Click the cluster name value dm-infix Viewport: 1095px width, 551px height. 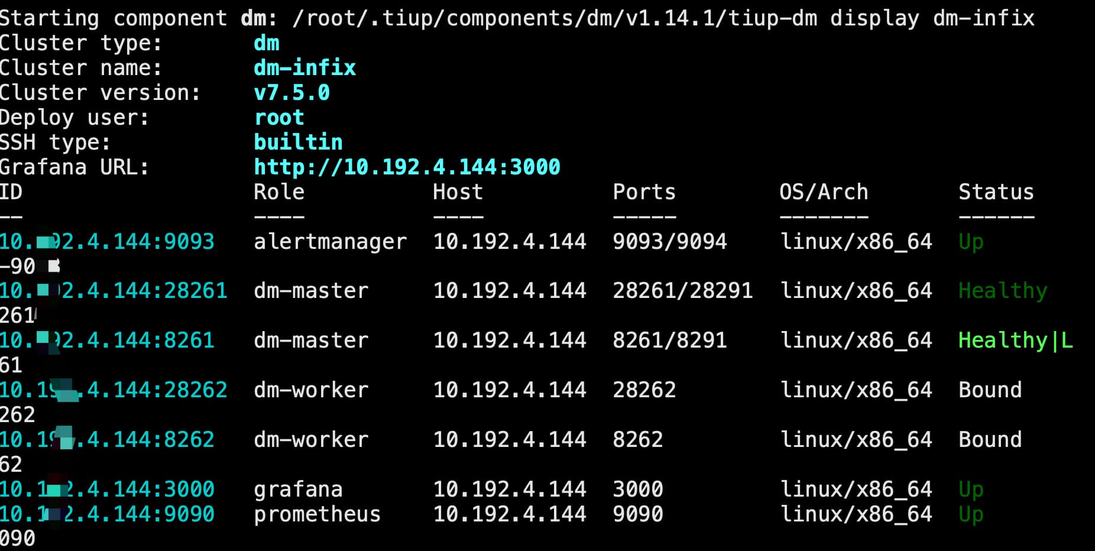pos(304,68)
